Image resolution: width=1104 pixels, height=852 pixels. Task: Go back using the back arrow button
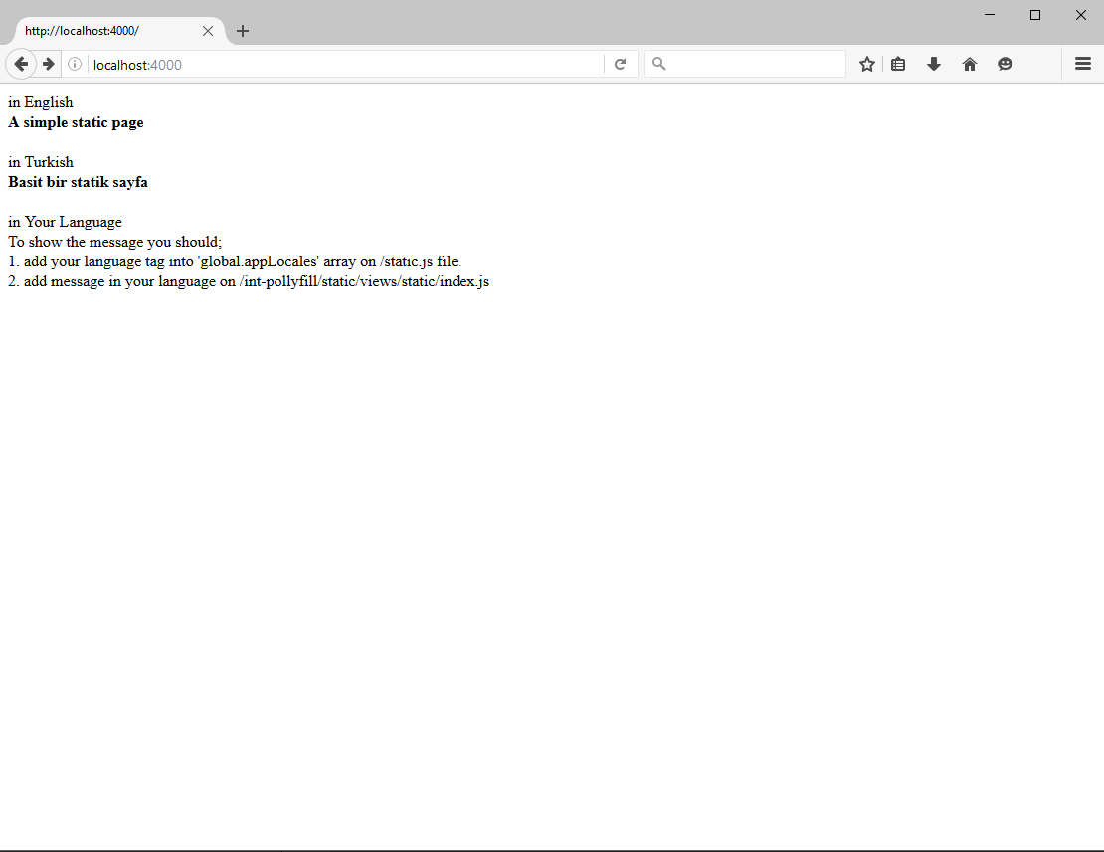[21, 64]
